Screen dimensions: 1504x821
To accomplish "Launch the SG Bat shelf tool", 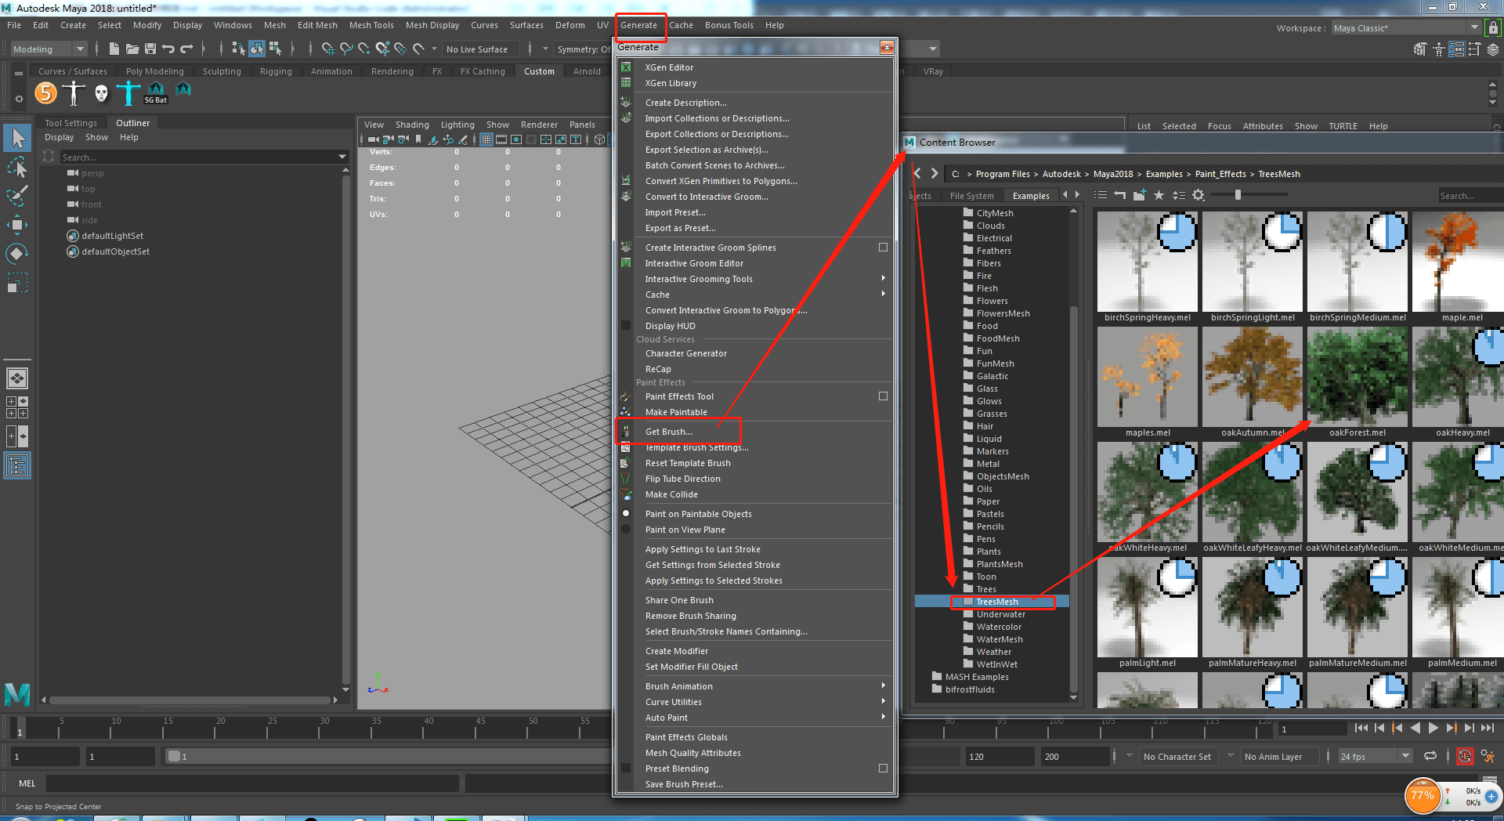I will [156, 93].
